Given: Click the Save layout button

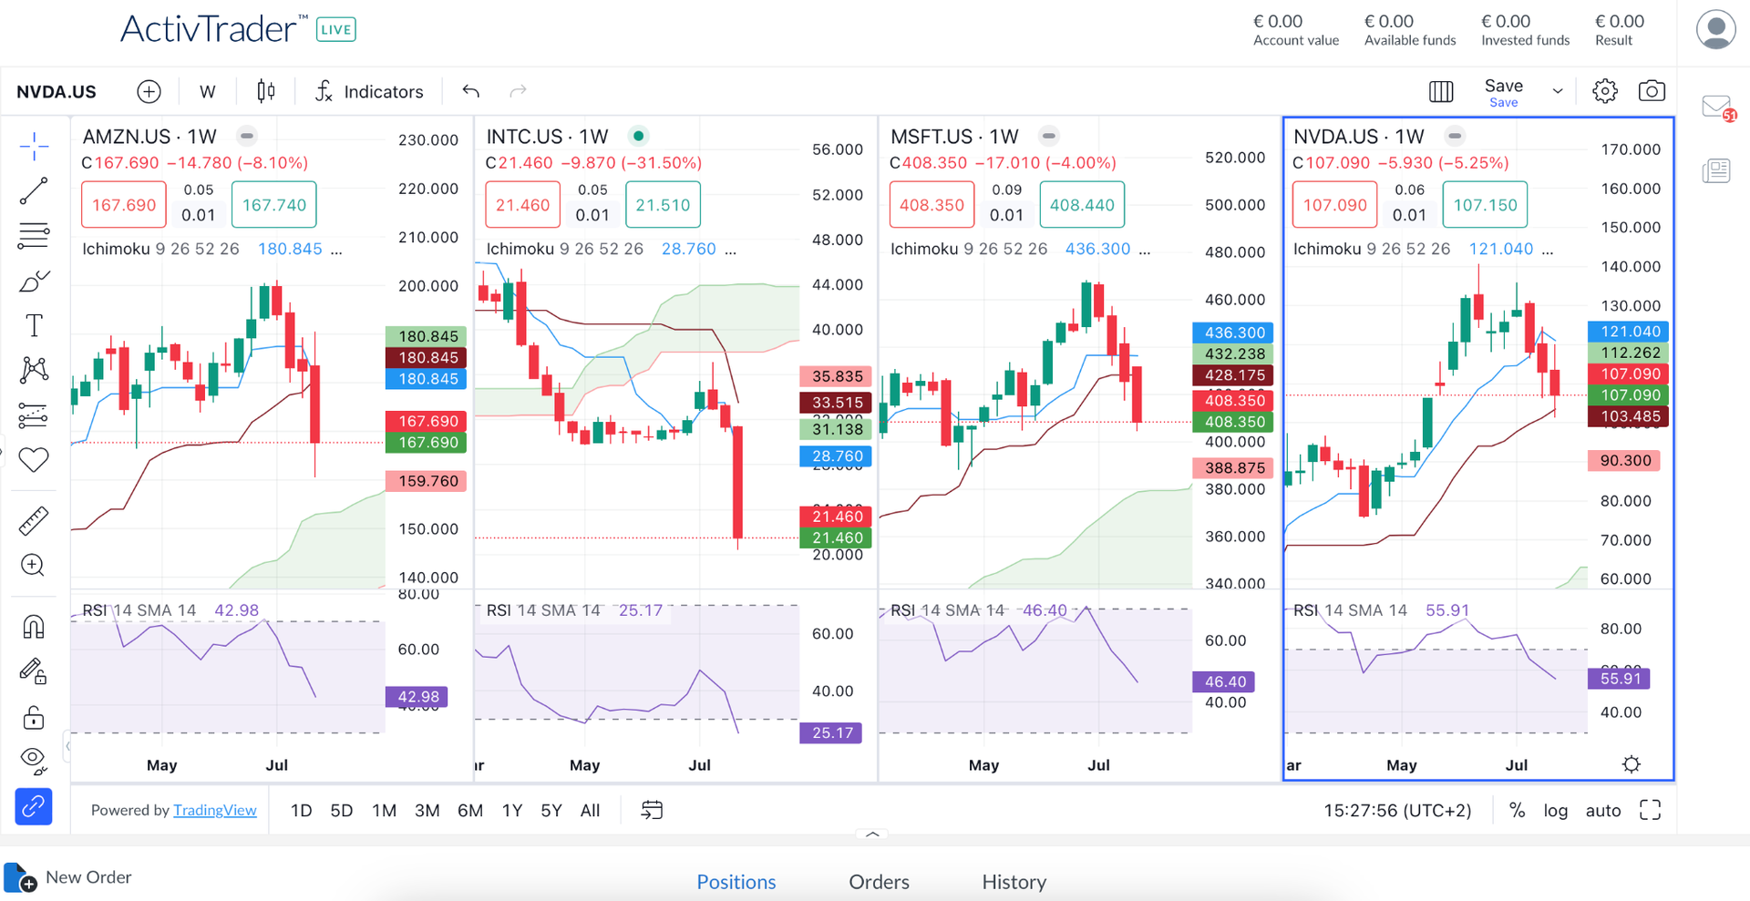Looking at the screenshot, I should pos(1504,92).
